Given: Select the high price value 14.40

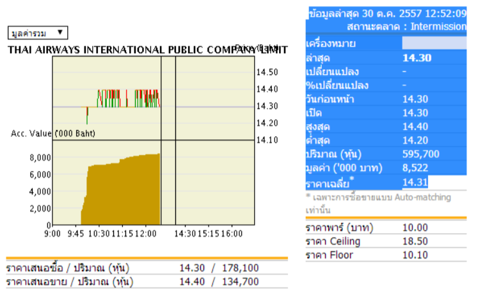Looking at the screenshot, I should pyautogui.click(x=415, y=126).
